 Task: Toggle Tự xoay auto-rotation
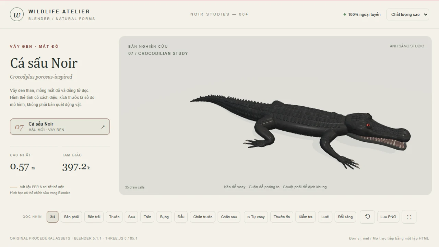(x=256, y=217)
